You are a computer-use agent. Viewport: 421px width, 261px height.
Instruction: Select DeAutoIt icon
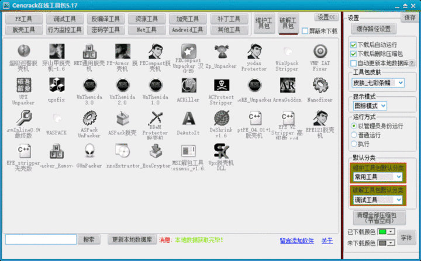click(x=188, y=119)
